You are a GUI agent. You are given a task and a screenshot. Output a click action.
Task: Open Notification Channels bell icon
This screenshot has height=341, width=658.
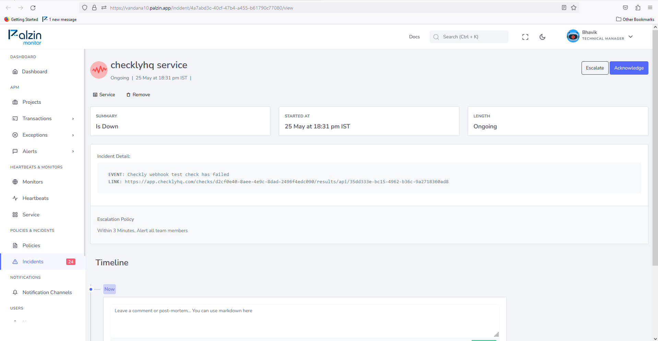coord(15,292)
